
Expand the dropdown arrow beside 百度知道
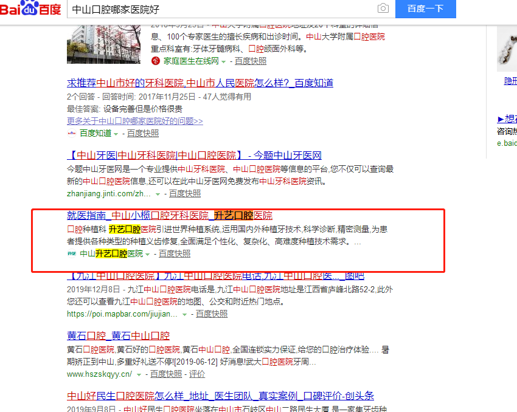point(116,134)
